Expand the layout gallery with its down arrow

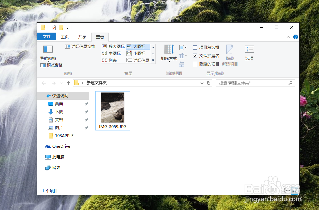pos(153,60)
